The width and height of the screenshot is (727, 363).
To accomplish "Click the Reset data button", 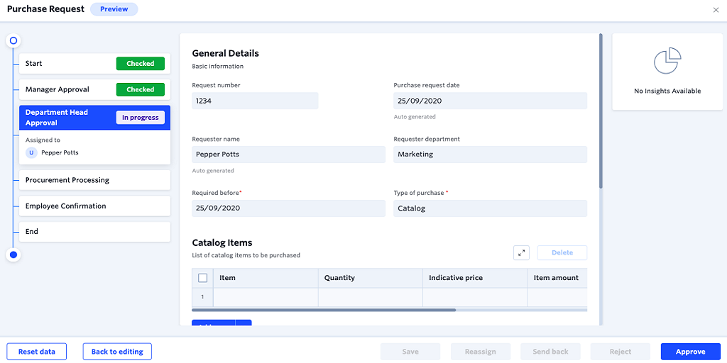I will tap(36, 352).
